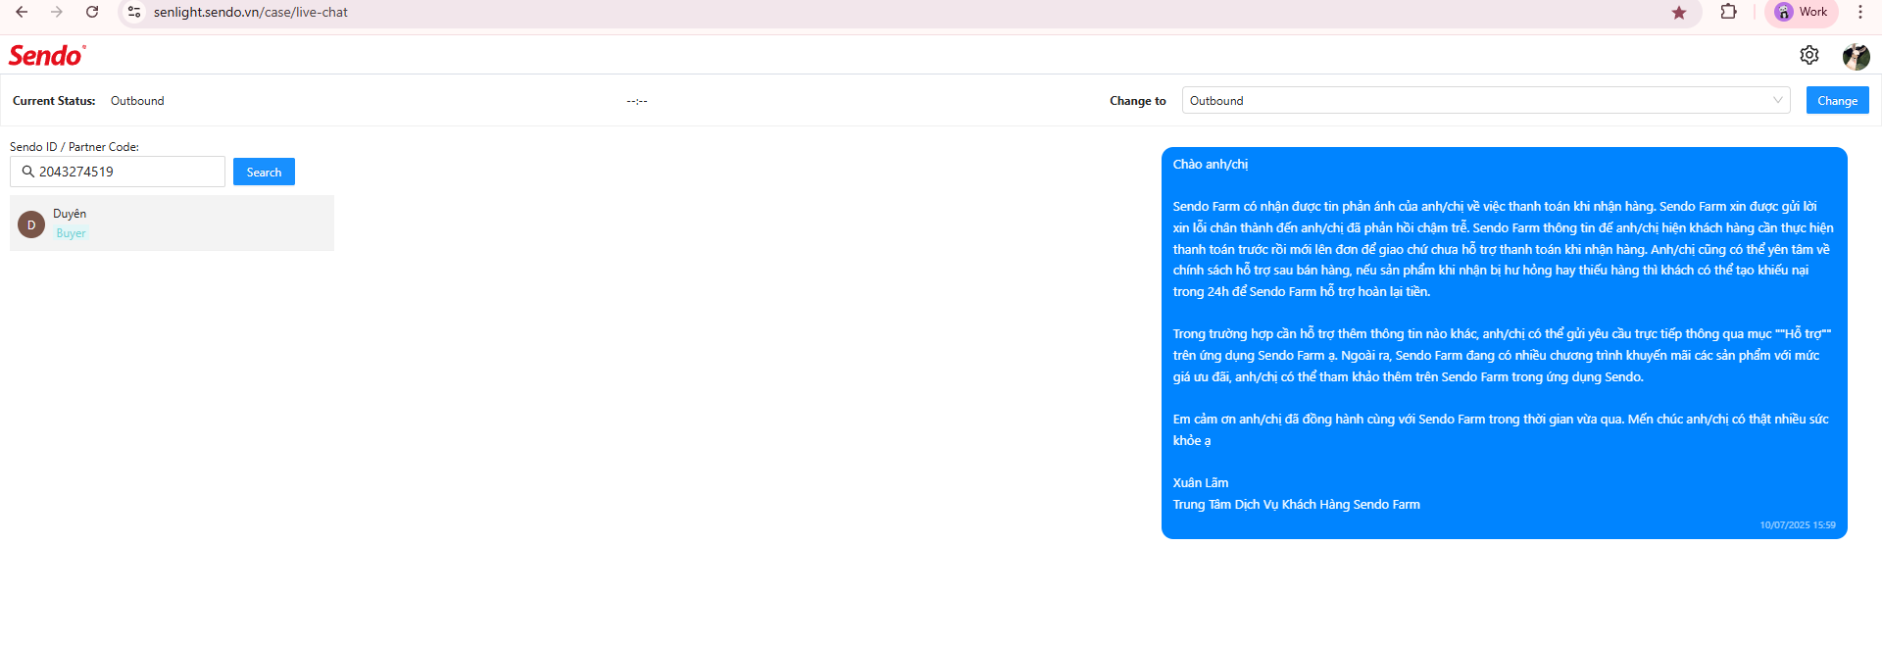Click the Change to label
The height and width of the screenshot is (645, 1882).
(x=1137, y=101)
